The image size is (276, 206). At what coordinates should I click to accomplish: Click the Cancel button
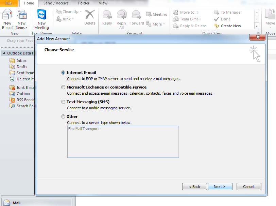[249, 187]
